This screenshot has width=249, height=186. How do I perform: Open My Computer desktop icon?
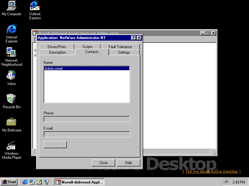(x=12, y=8)
